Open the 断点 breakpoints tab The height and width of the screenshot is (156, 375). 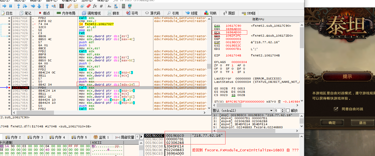click(44, 13)
